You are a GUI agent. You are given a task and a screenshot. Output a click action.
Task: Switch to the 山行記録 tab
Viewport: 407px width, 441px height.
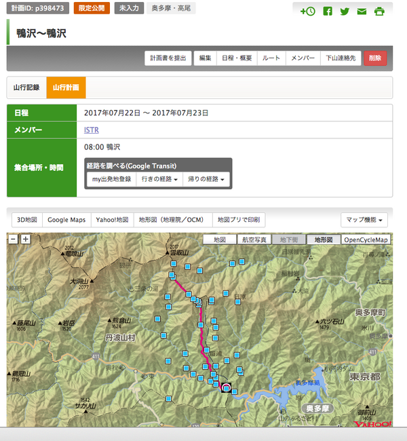[x=26, y=88]
